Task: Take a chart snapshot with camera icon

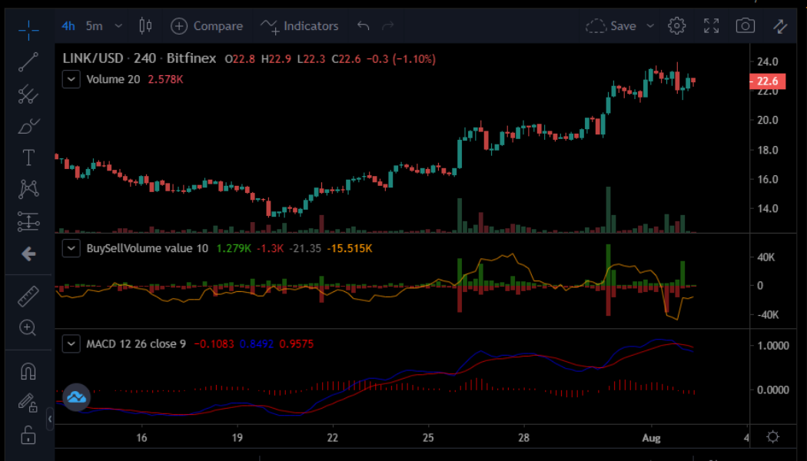Action: point(745,26)
